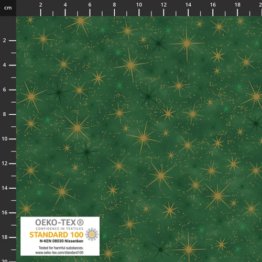Screen dimensions: 262x262
Task: Click the OEKO-TEX flower logo icon
Action: pyautogui.click(x=92, y=234)
